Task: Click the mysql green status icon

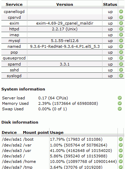Action: [x=121, y=41]
